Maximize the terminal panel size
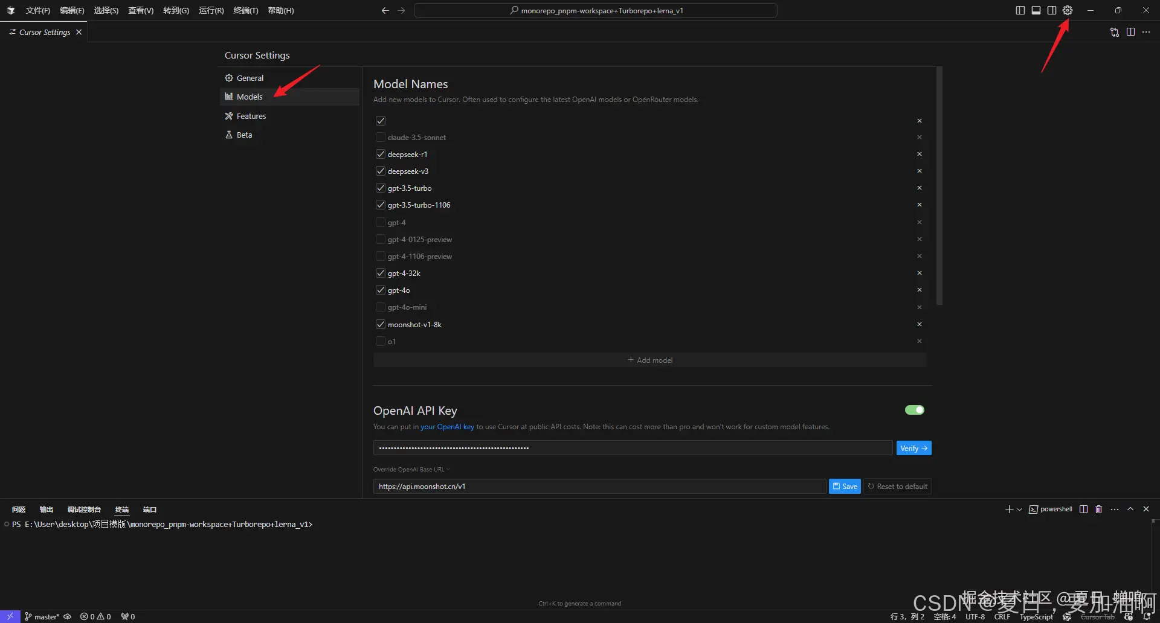 click(1130, 510)
